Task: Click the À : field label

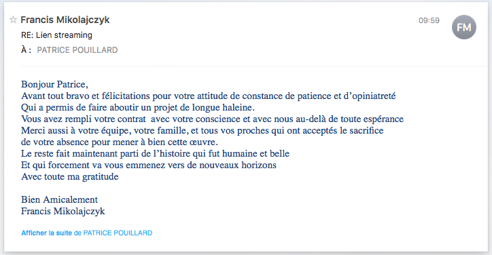Action: pos(26,50)
